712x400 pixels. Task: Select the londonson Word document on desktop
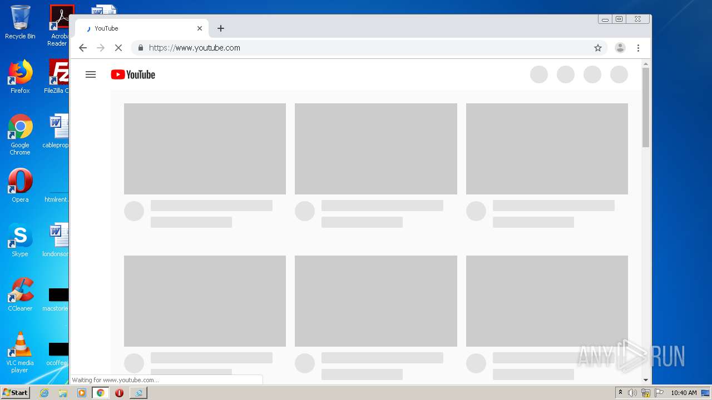click(x=56, y=240)
